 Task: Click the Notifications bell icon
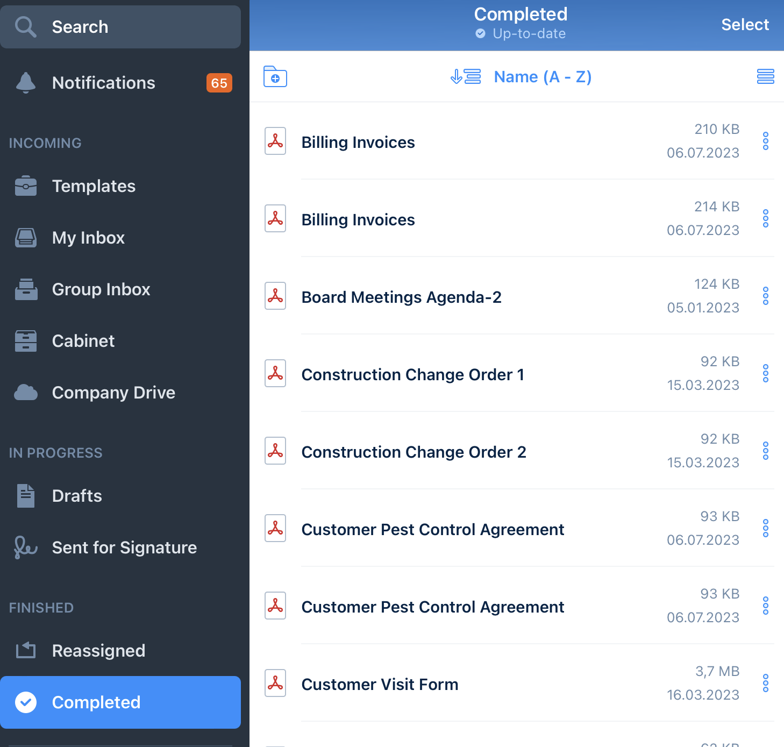25,82
